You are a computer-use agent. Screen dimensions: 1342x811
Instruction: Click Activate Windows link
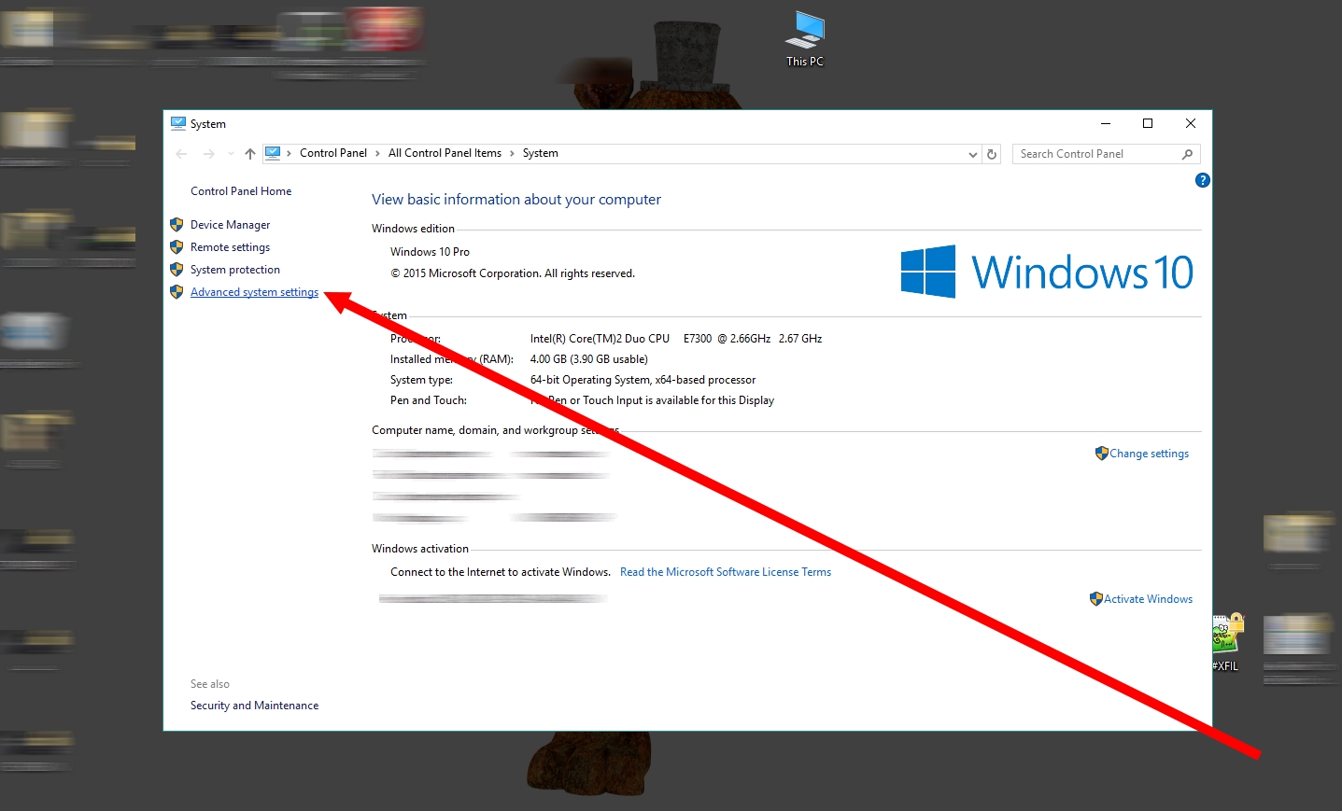pyautogui.click(x=1148, y=599)
